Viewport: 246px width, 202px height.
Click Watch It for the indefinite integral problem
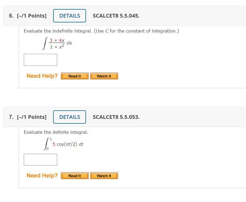(104, 76)
